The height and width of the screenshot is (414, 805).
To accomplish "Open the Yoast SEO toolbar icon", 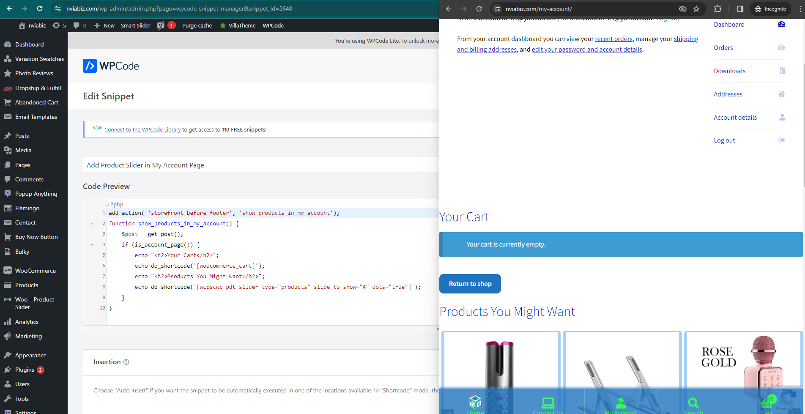I will [x=161, y=25].
